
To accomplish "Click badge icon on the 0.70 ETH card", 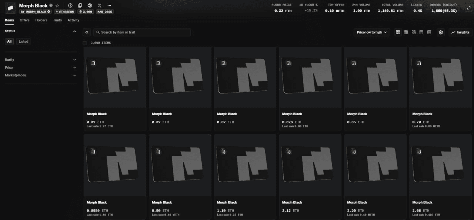I will (x=419, y=63).
